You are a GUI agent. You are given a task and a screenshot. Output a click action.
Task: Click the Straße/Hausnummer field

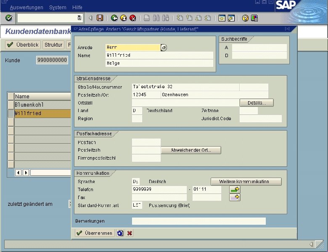tap(186, 87)
